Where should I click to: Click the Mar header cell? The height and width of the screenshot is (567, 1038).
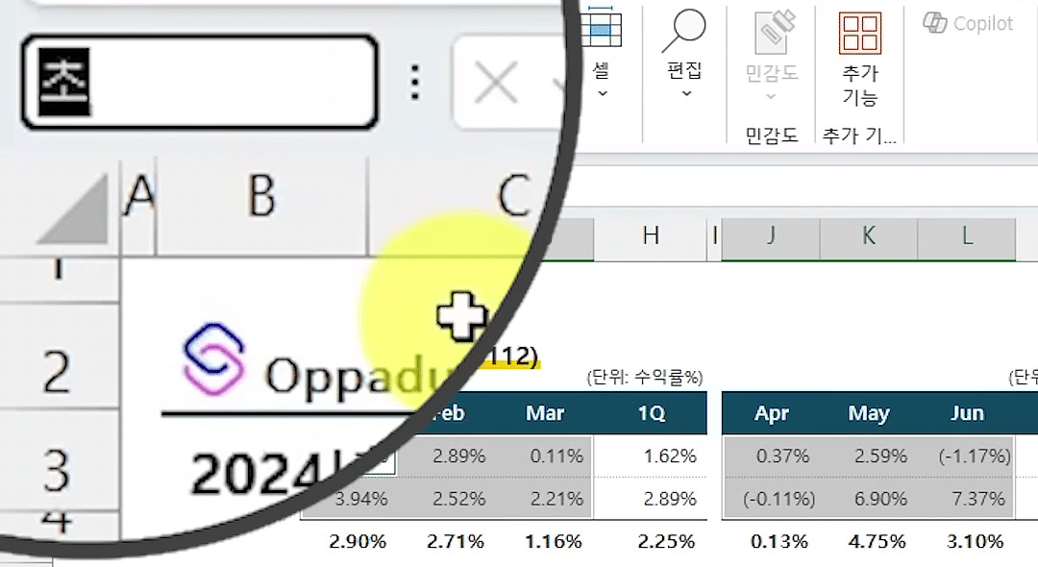(x=545, y=413)
